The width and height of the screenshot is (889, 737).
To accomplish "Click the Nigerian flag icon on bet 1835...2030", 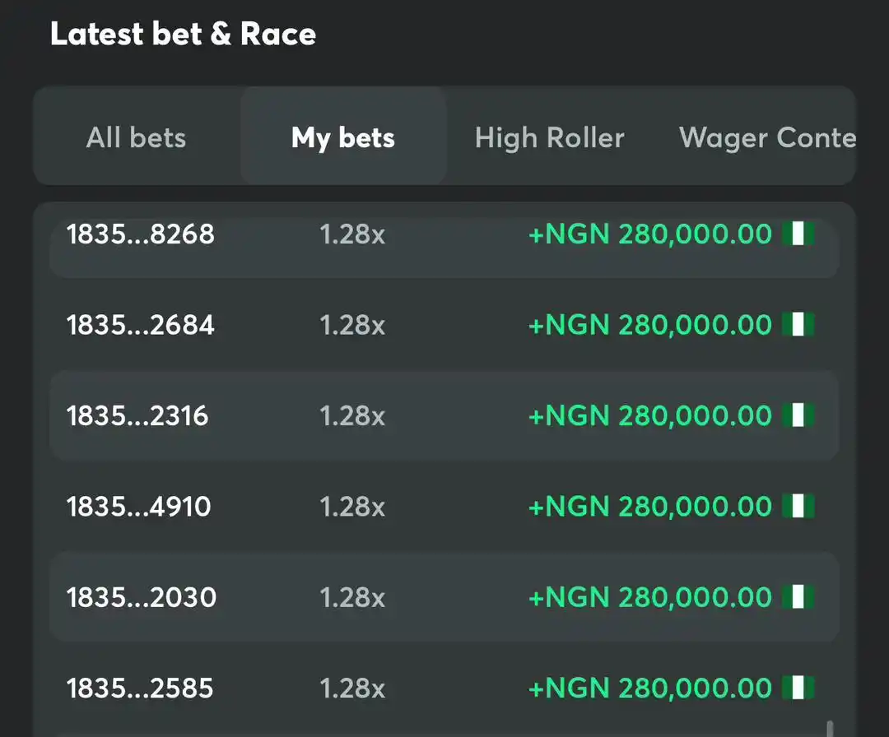I will (x=798, y=597).
